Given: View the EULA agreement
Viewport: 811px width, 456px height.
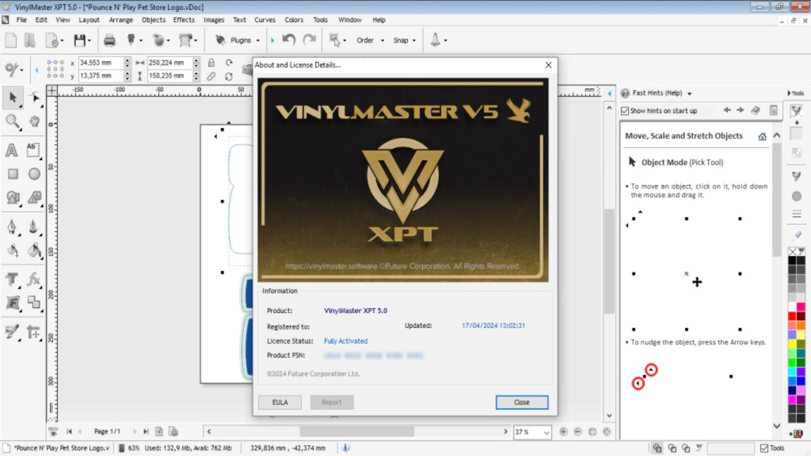Looking at the screenshot, I should (x=280, y=402).
